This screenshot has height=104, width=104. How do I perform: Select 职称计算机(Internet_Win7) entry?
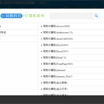click(x=58, y=77)
